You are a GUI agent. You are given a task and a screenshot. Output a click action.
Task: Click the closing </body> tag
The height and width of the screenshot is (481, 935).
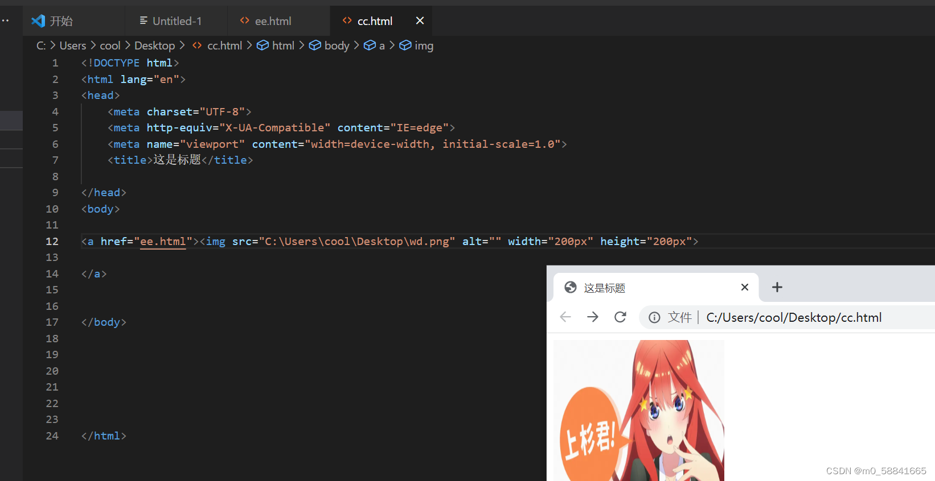(x=104, y=322)
